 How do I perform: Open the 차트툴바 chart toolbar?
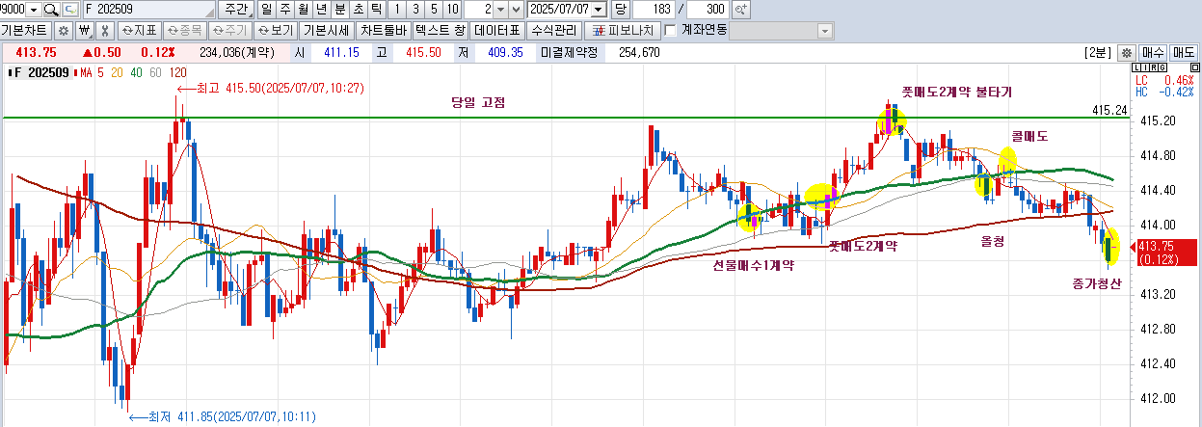(385, 30)
